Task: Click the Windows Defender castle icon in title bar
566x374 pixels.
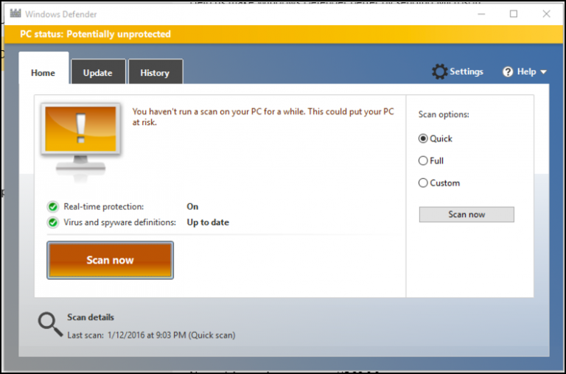Action: pos(15,14)
